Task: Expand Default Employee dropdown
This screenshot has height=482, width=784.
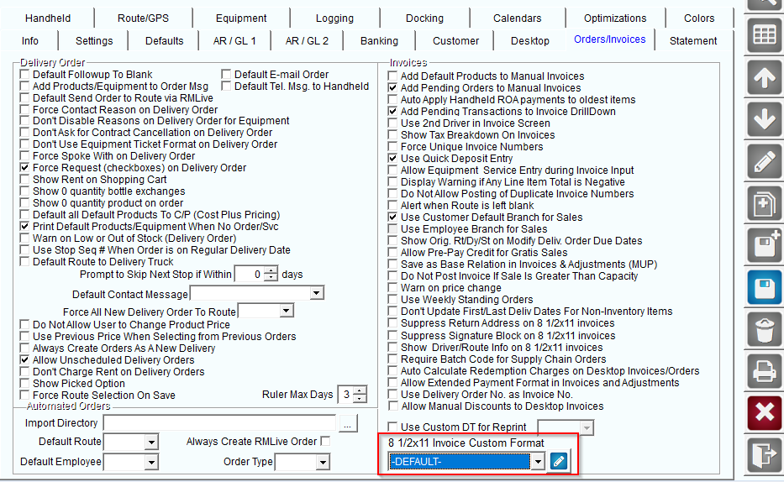Action: click(151, 462)
